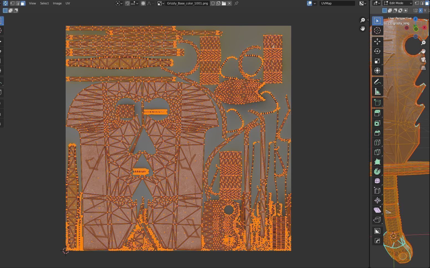Toggle Y axis mirror button
This screenshot has height=268, width=430.
click(425, 11)
